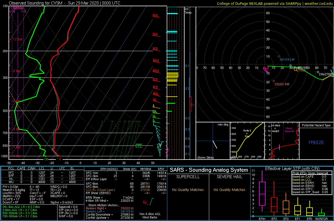Click the '332/22 RM' hodograph label

coord(282,84)
